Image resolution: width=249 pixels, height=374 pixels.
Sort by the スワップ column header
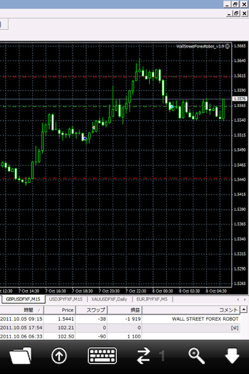pos(91,310)
